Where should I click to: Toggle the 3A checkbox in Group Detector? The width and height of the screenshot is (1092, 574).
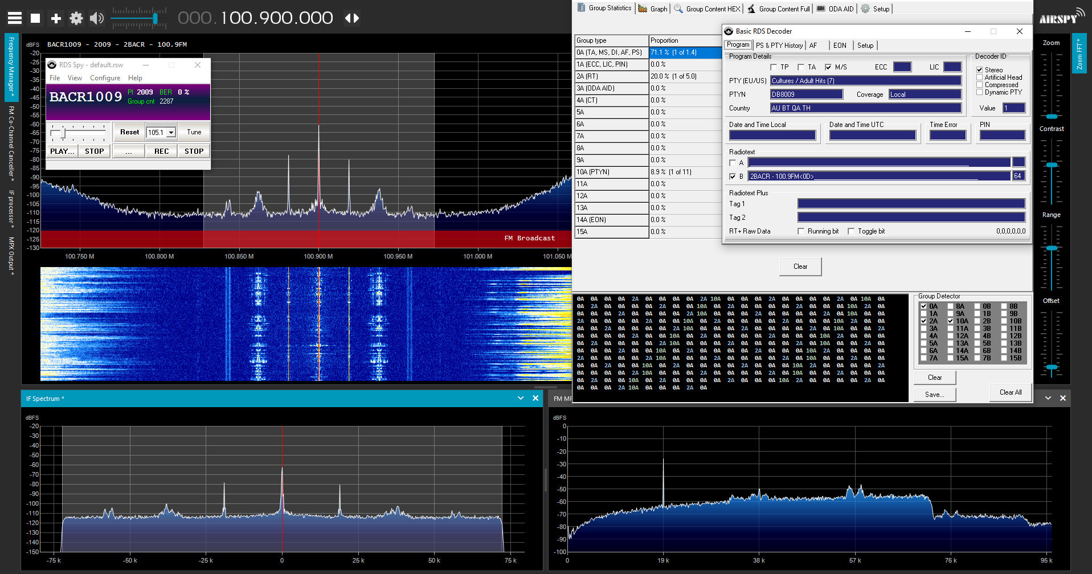[924, 329]
